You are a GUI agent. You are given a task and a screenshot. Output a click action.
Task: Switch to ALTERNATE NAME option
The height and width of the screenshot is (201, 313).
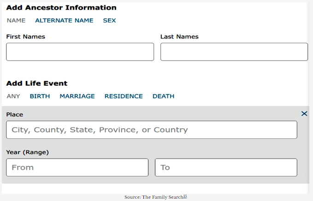click(x=64, y=21)
